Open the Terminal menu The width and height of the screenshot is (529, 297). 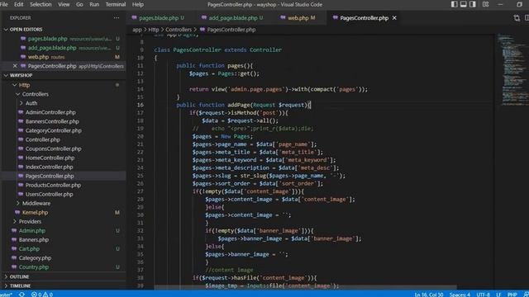coord(116,4)
